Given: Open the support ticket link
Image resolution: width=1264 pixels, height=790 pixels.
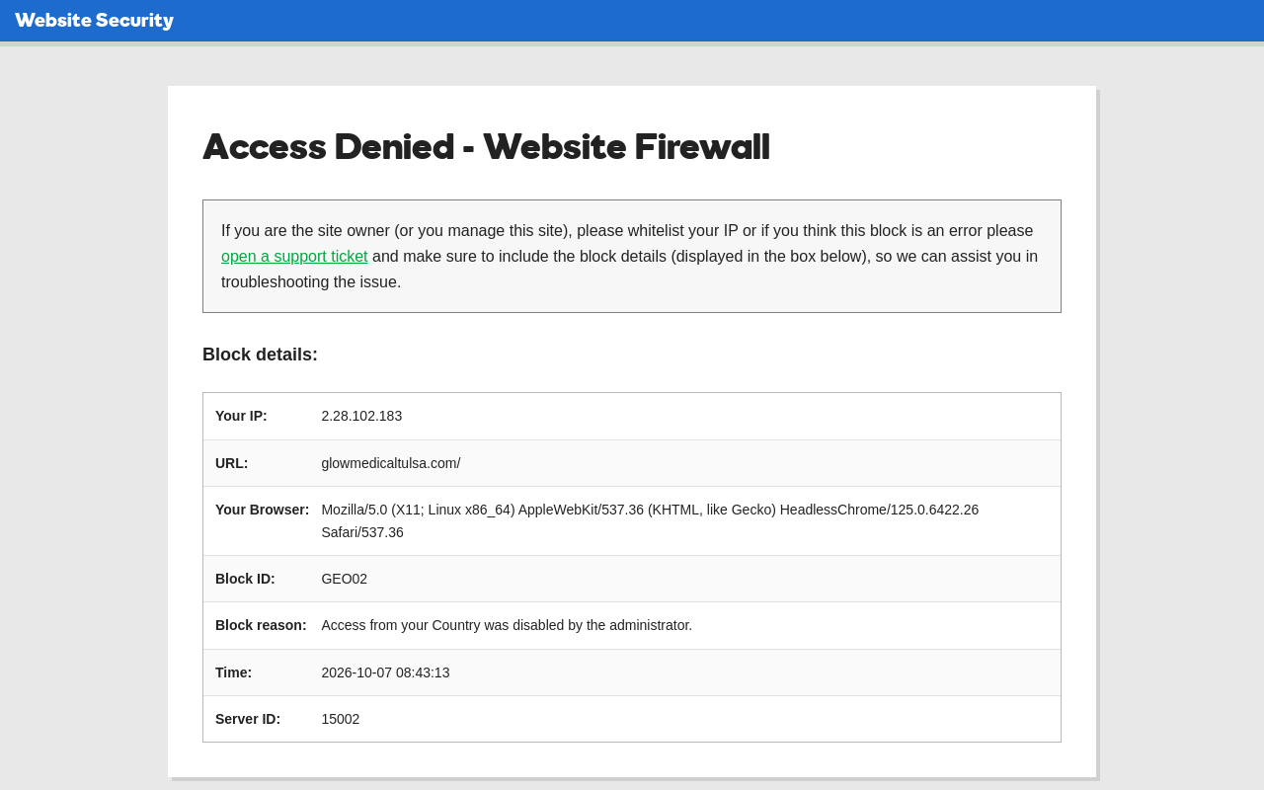Looking at the screenshot, I should 294,257.
